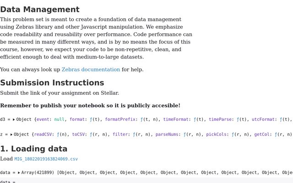Click 'readCSV' property in z object

tap(44, 135)
